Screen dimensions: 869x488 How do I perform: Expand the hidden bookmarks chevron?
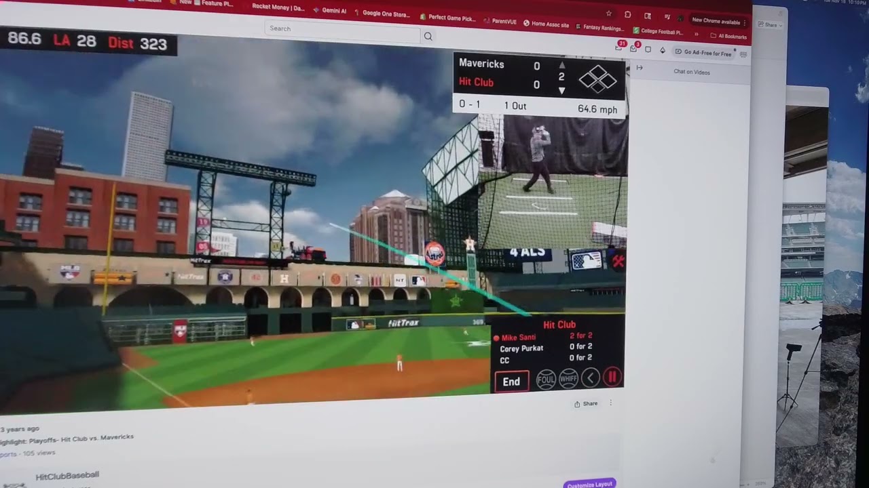coord(697,34)
